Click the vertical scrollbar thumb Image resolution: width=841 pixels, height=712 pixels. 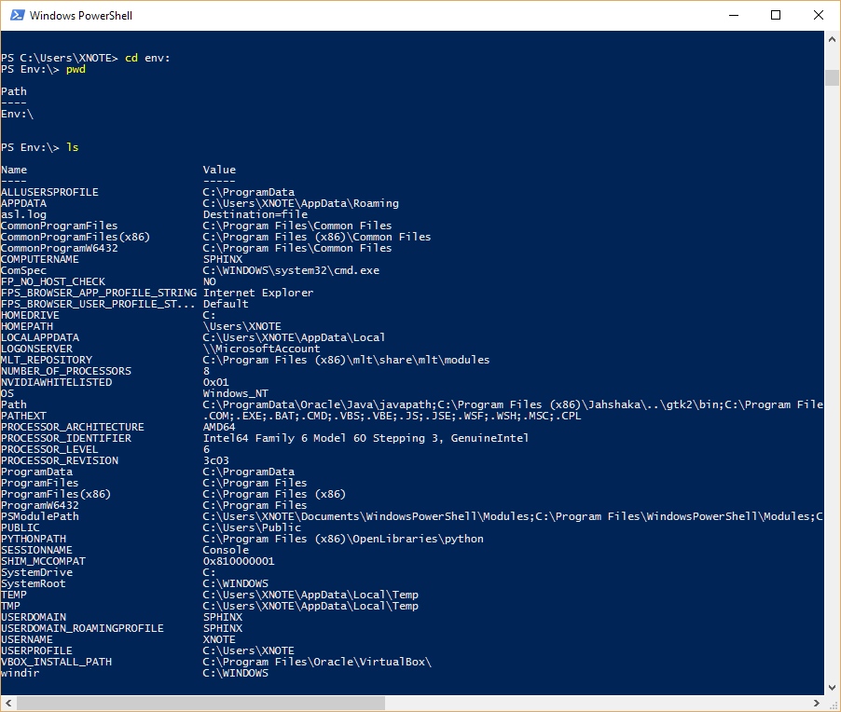click(x=832, y=77)
